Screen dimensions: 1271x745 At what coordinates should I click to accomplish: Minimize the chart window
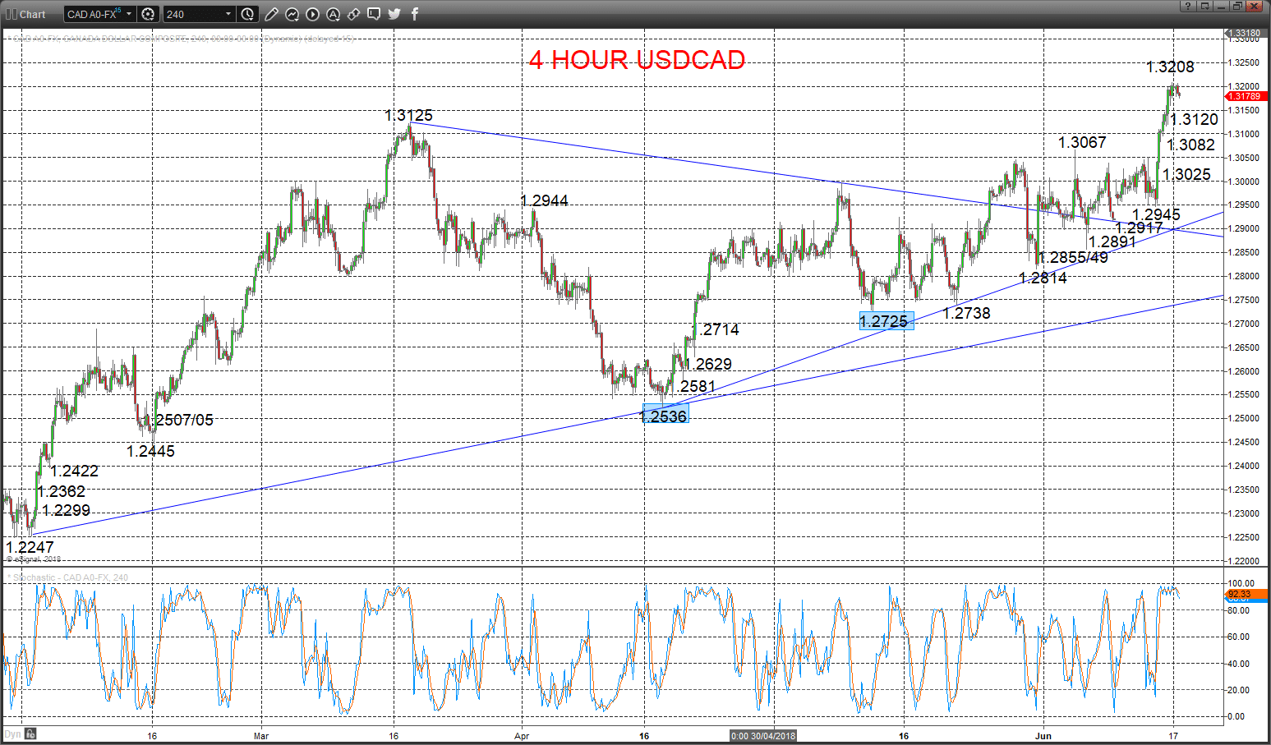(x=1220, y=6)
